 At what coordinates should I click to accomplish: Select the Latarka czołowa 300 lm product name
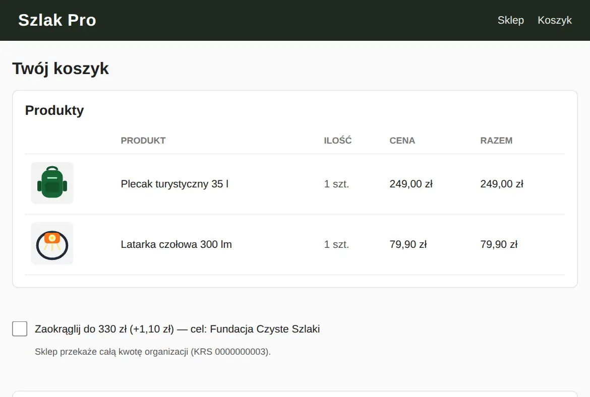(176, 244)
